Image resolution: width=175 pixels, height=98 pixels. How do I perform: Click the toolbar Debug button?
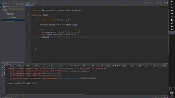[158, 3]
